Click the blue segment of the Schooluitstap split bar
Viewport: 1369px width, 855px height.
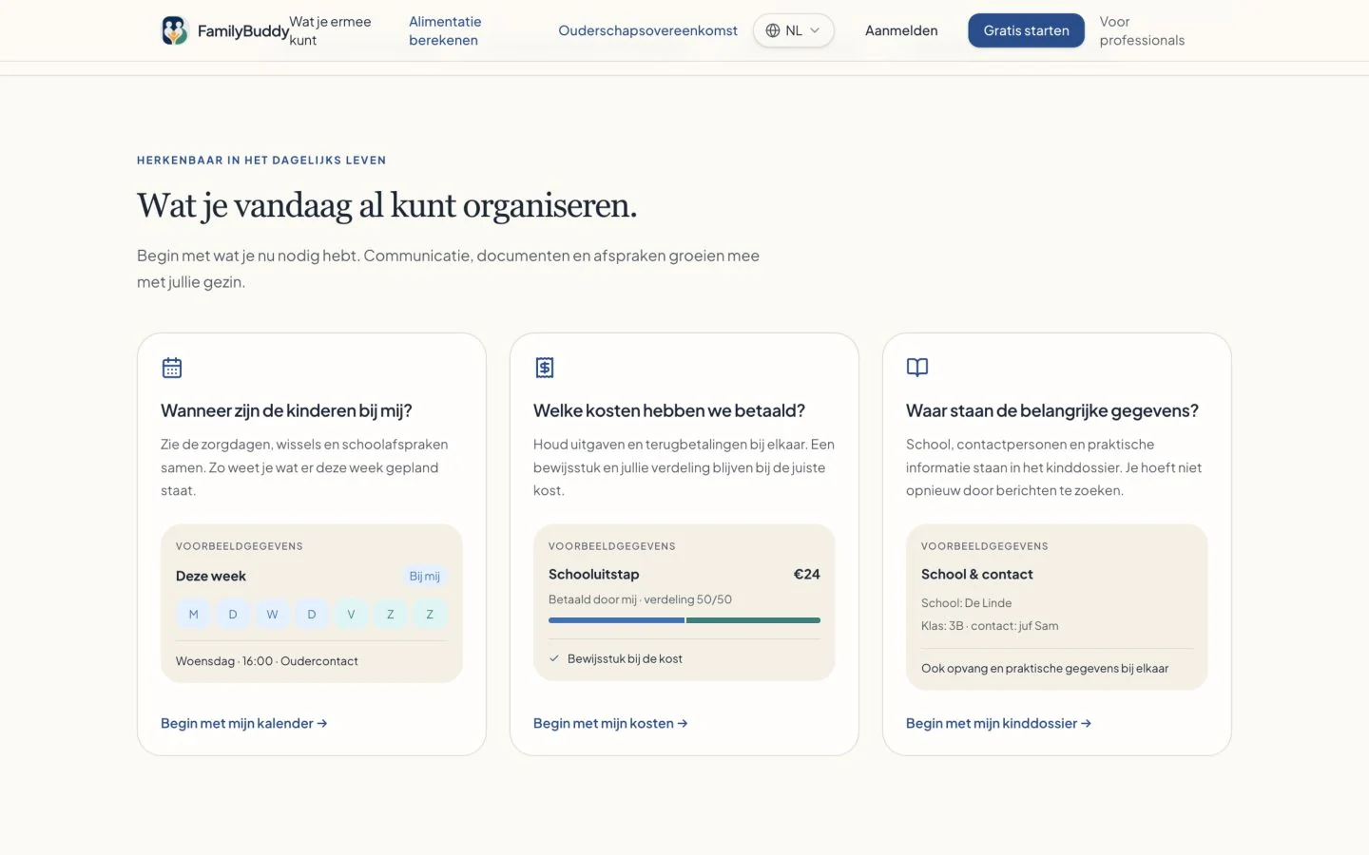(616, 620)
